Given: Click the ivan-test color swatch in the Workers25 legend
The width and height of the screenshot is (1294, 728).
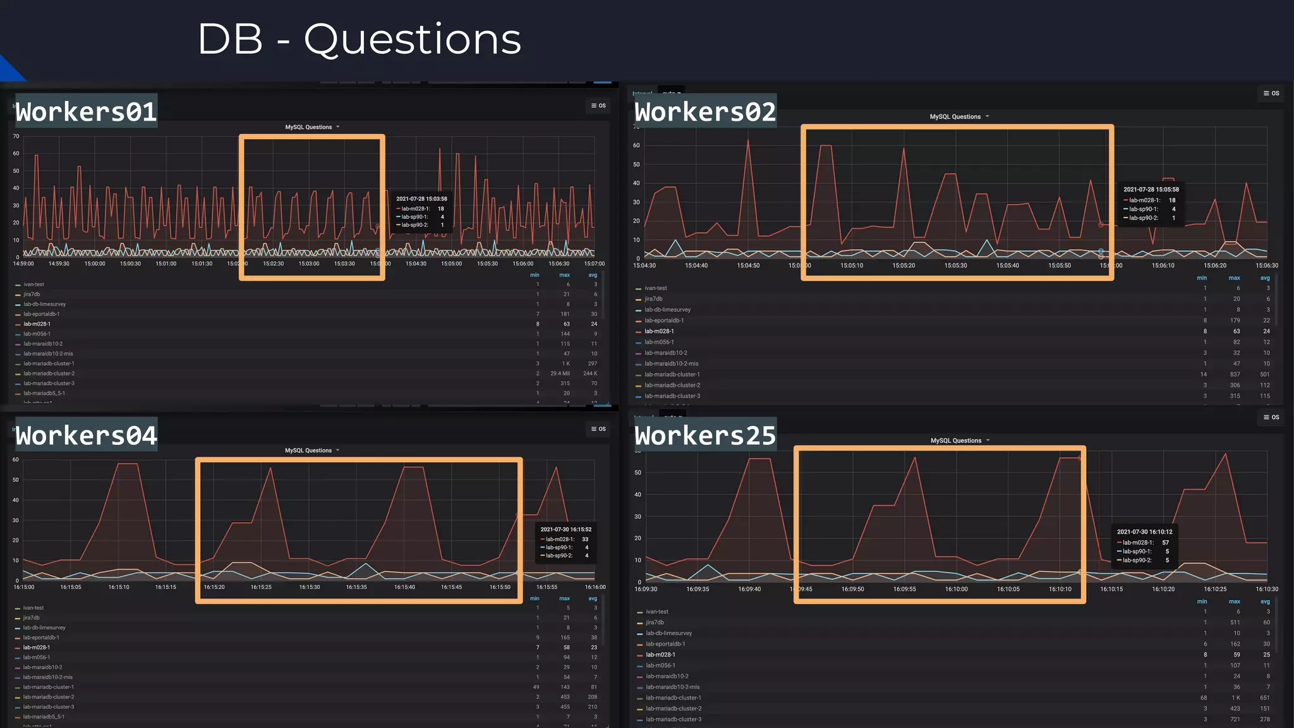Looking at the screenshot, I should (639, 612).
